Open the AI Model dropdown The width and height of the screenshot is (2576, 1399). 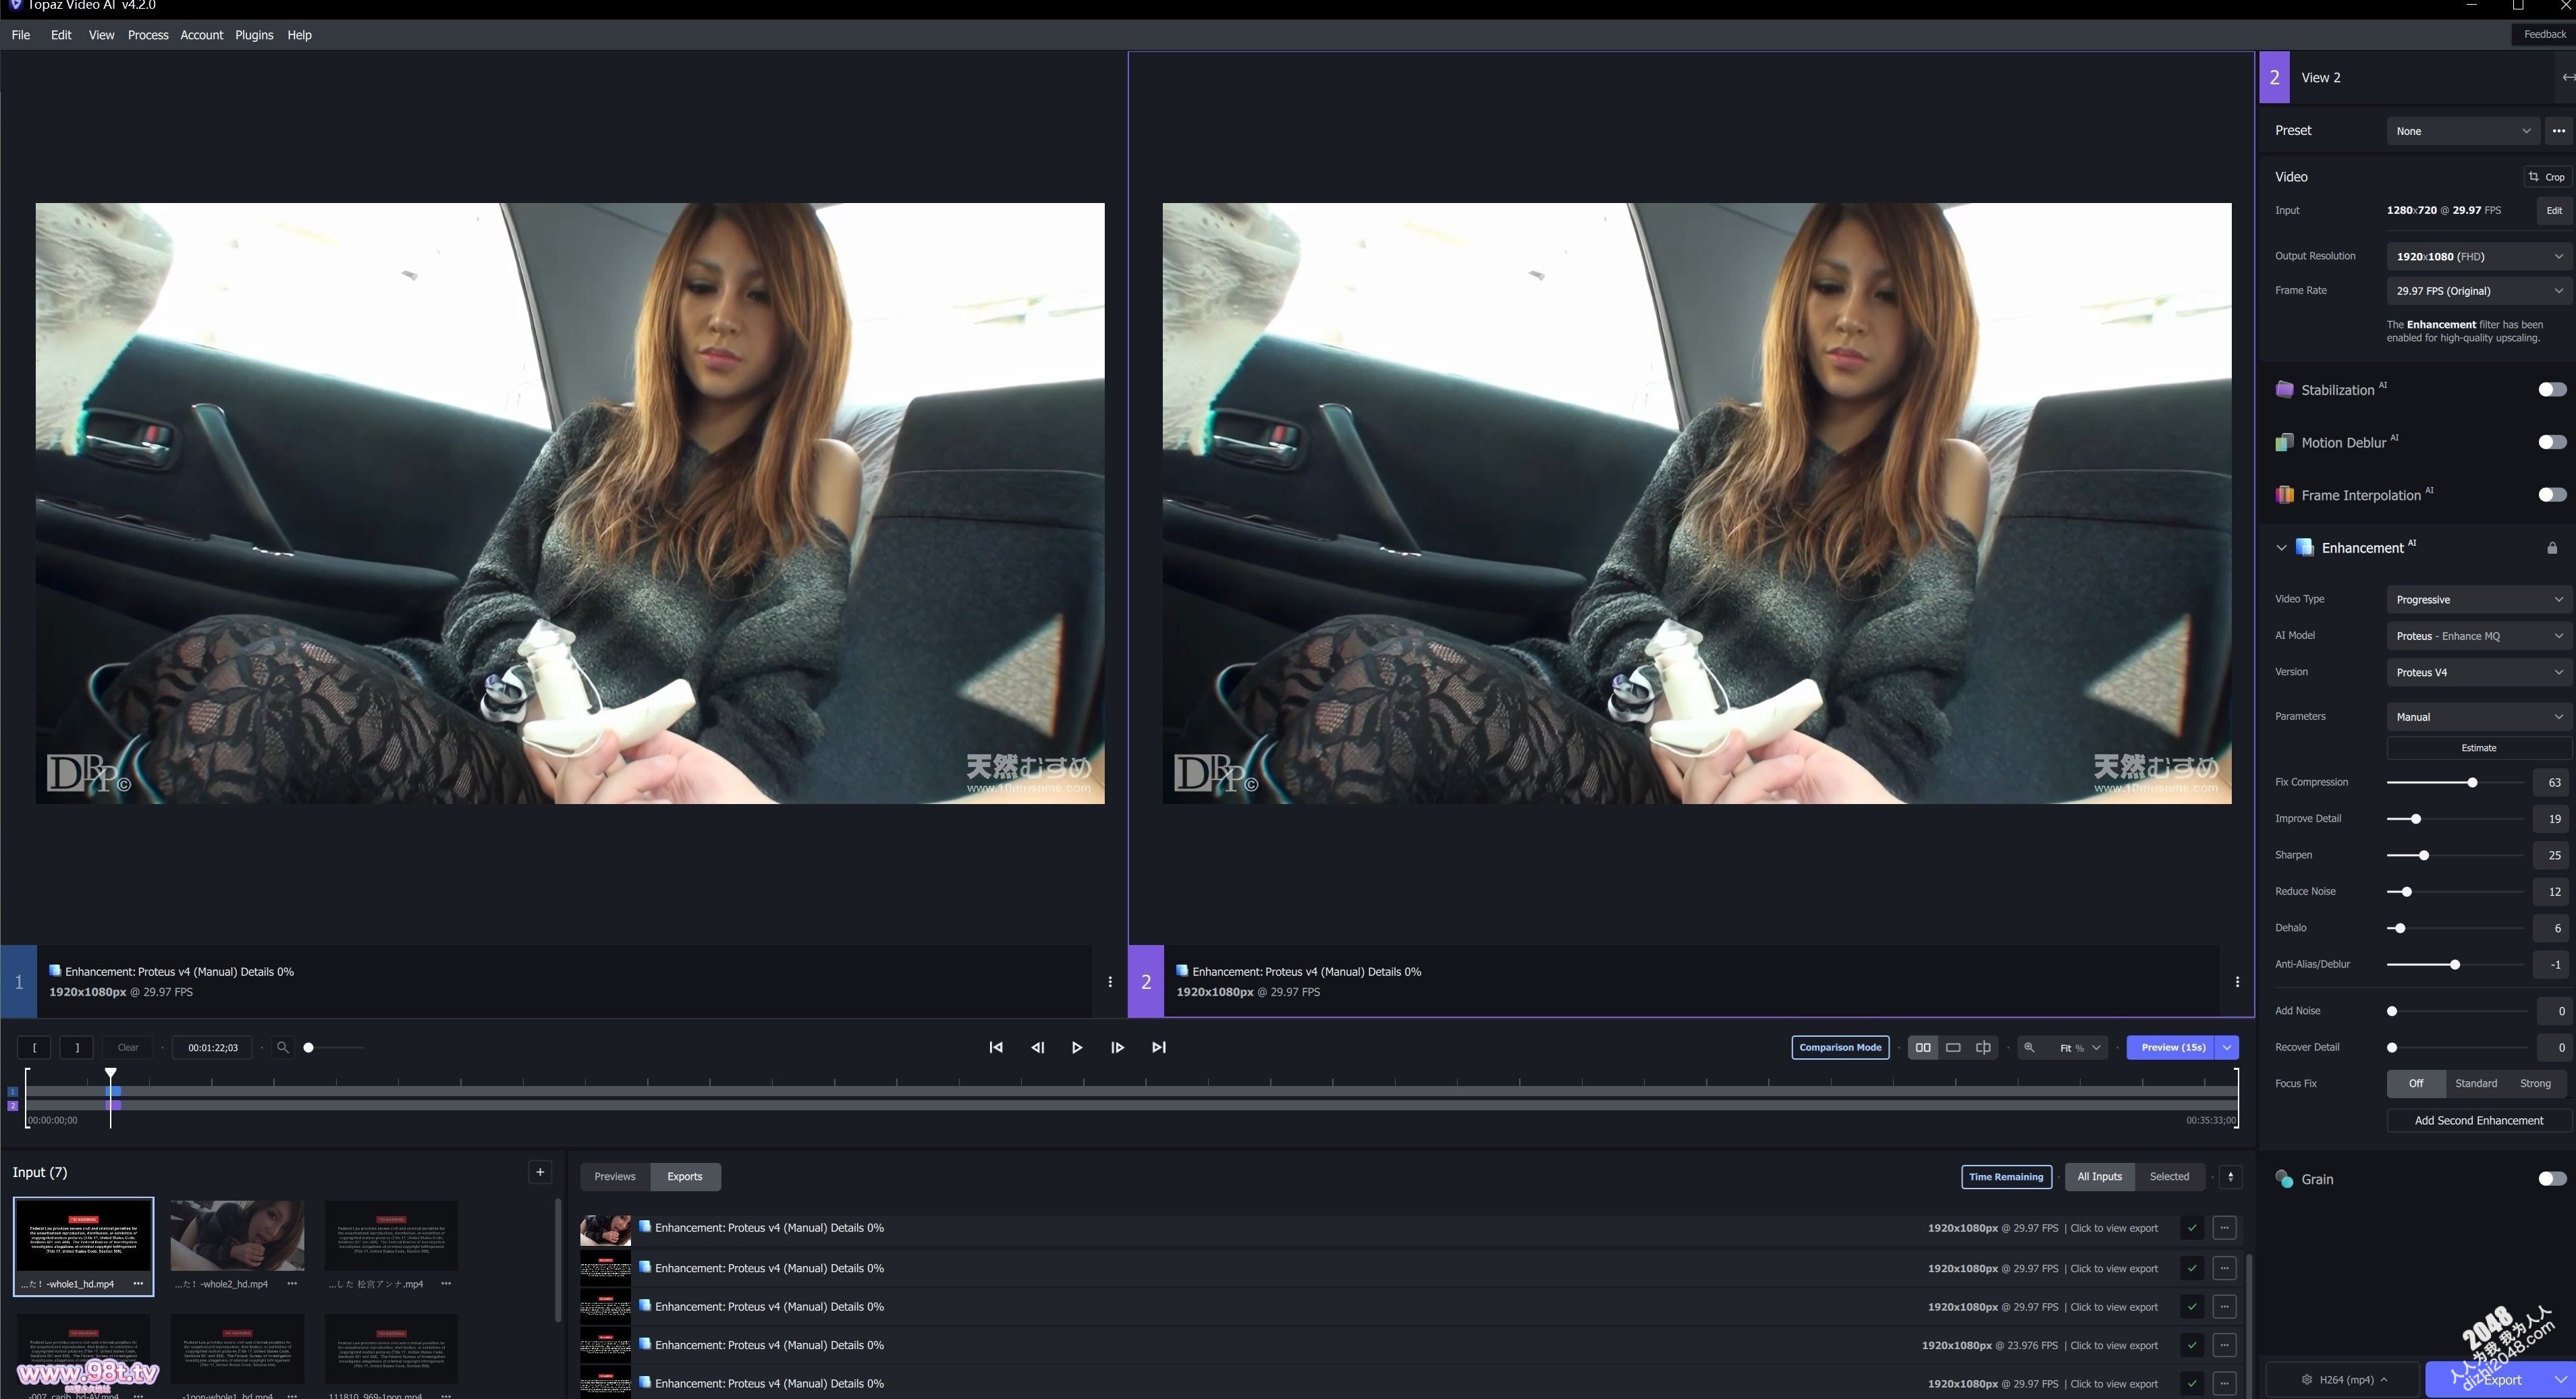point(2478,635)
